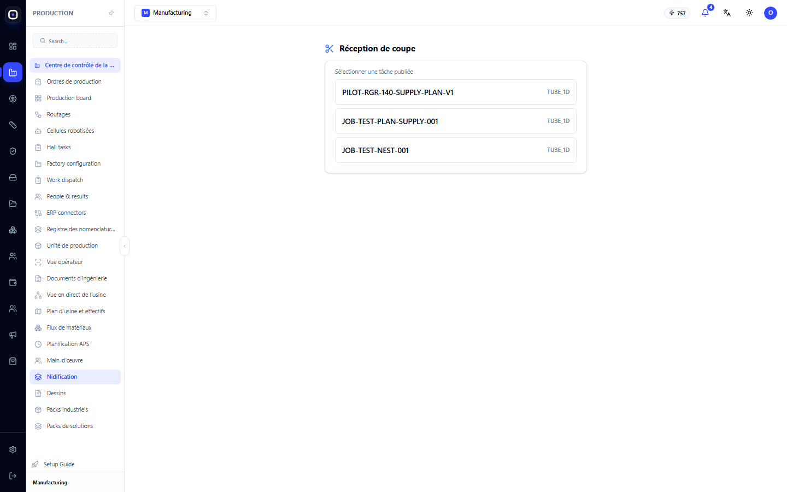Screen dimensions: 787x492
Task: Click the language translate icon
Action: [727, 13]
